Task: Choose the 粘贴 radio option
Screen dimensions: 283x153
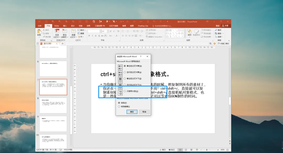Action: [119, 103]
